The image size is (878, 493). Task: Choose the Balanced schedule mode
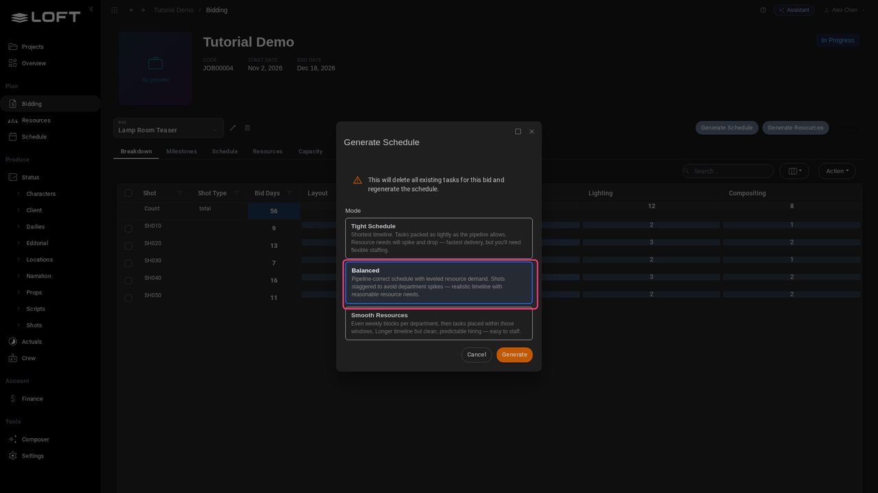click(439, 283)
